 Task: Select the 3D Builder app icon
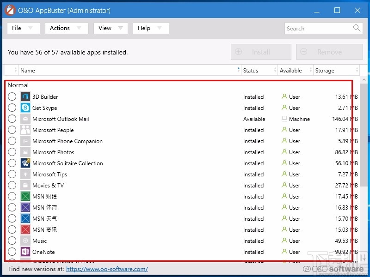(25, 96)
